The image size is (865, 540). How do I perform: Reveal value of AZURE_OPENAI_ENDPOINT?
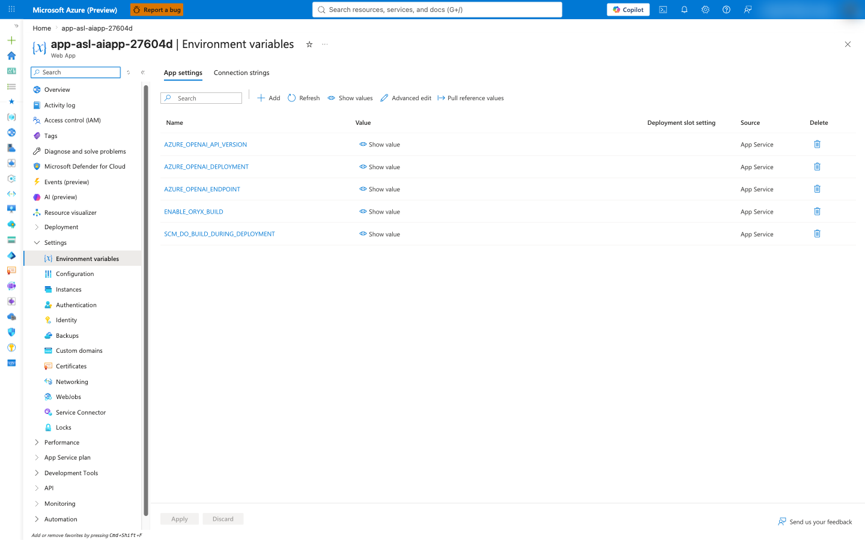click(380, 189)
